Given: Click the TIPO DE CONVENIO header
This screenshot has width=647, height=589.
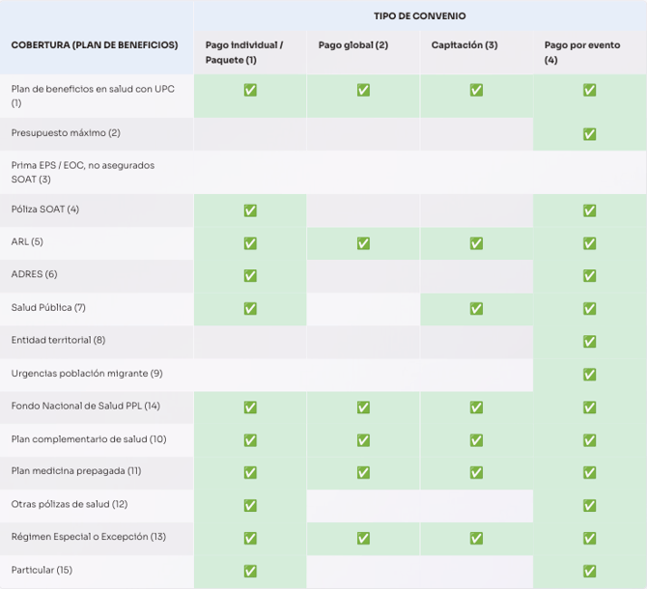Looking at the screenshot, I should (419, 16).
